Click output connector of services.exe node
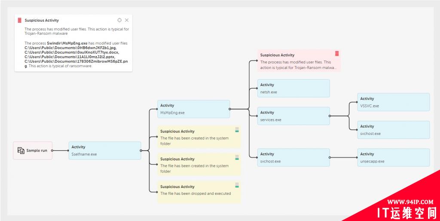The height and width of the screenshot is (221, 440). (330, 116)
